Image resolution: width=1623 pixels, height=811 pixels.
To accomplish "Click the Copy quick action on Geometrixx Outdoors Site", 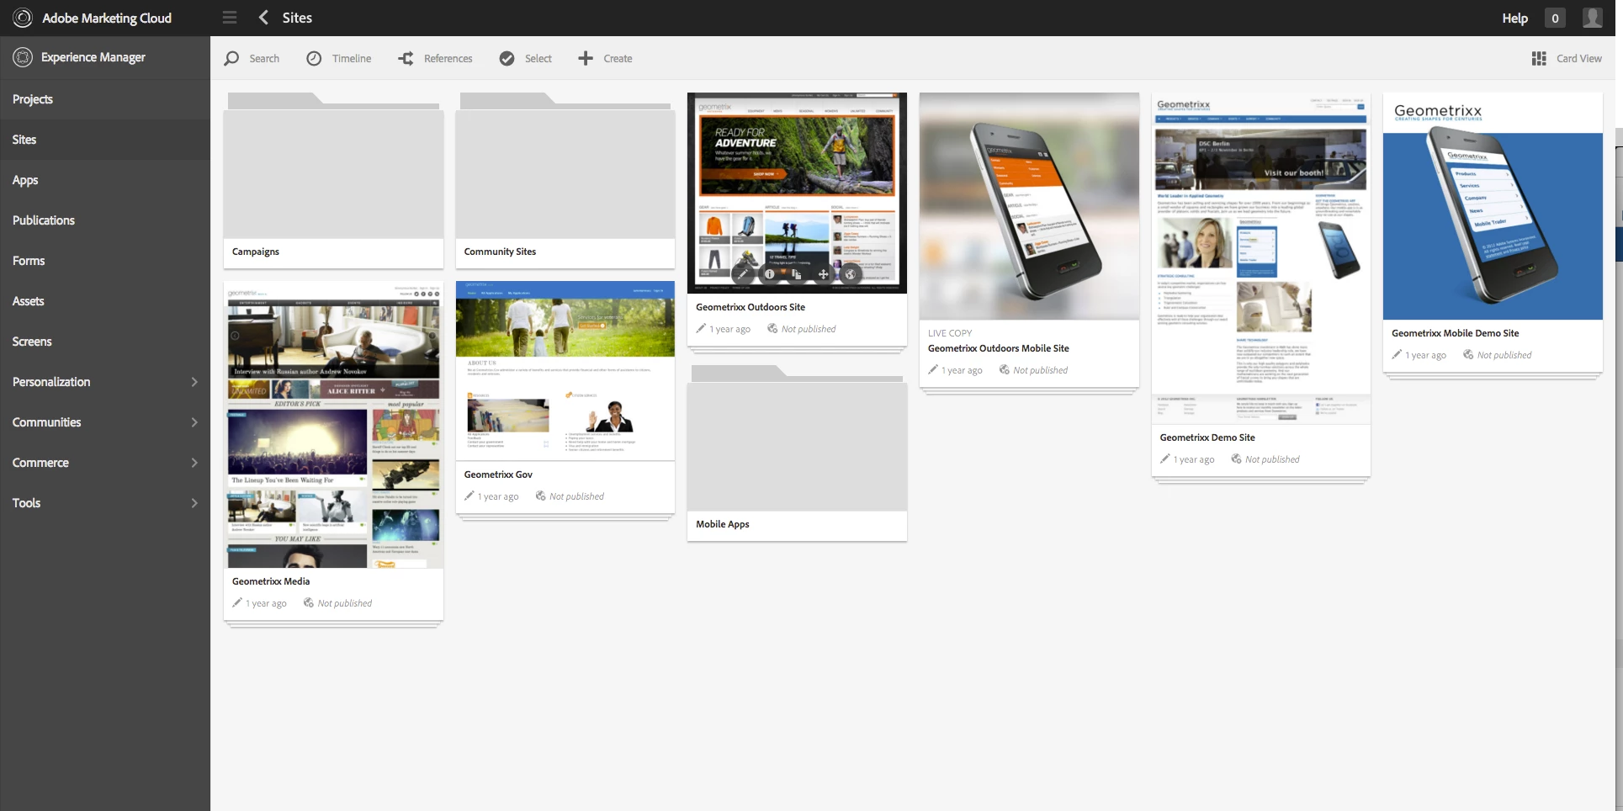I will click(796, 274).
